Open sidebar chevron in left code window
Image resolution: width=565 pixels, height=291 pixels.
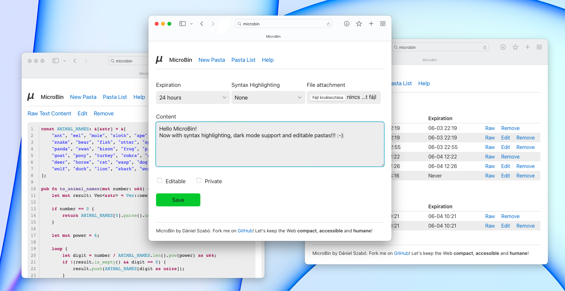(x=64, y=61)
